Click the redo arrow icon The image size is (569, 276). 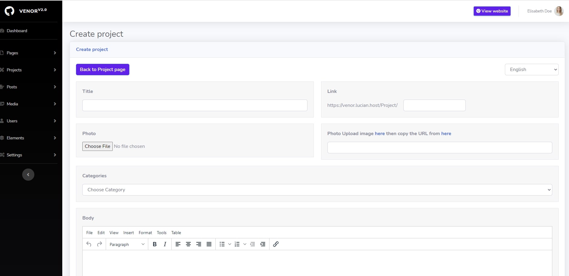tap(99, 244)
